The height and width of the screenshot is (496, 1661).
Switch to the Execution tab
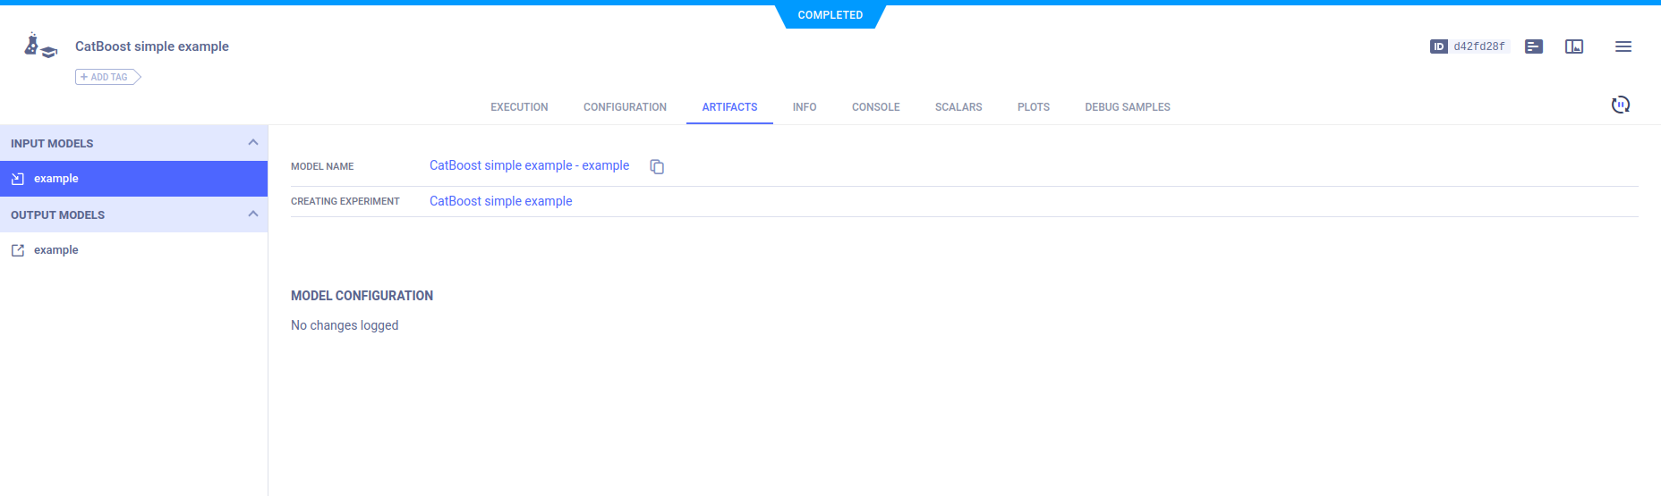click(519, 107)
